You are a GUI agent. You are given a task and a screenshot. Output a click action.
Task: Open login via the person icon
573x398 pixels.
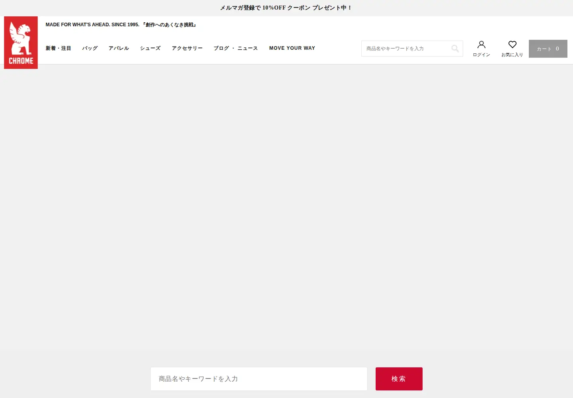coord(481,44)
